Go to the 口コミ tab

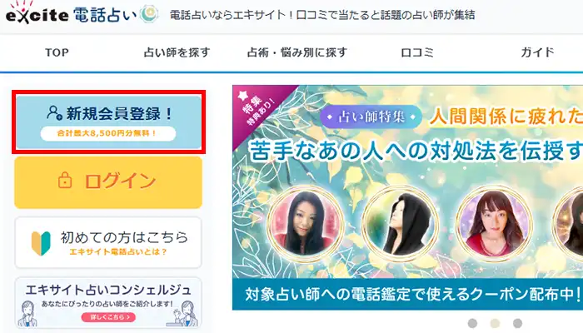point(417,52)
